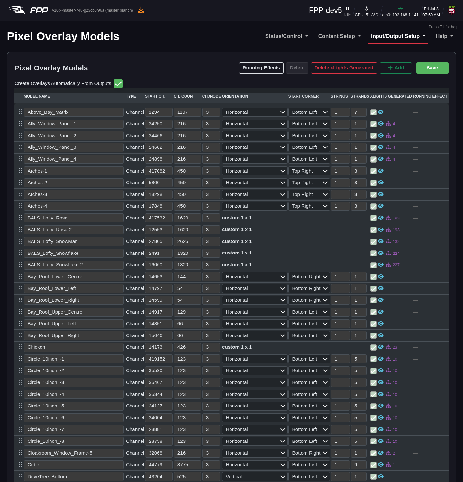Image resolution: width=463 pixels, height=482 pixels.
Task: Toggle xLights generated checkbox for Arches-2
Action: click(373, 183)
